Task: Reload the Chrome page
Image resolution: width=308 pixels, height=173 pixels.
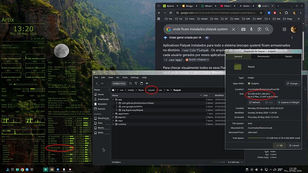Action: coord(171,13)
